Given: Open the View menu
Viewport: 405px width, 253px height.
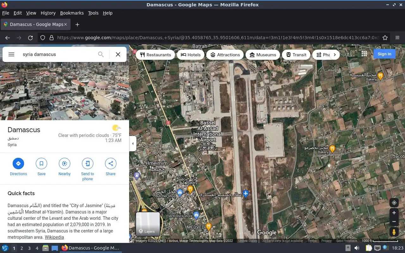Looking at the screenshot, I should coord(31,13).
